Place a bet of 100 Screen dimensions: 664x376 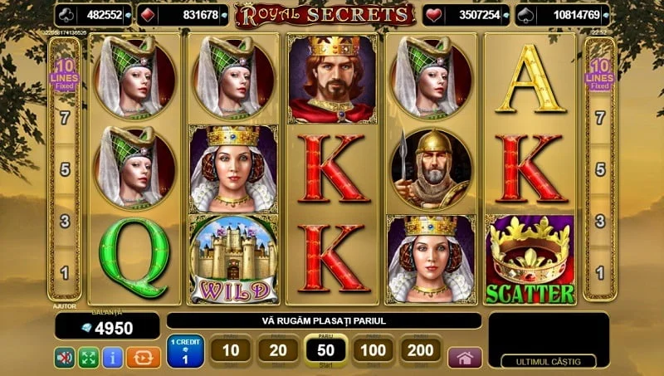[x=373, y=350]
